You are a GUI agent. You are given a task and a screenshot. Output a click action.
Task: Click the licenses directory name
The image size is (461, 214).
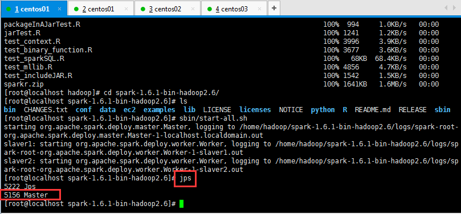click(255, 110)
